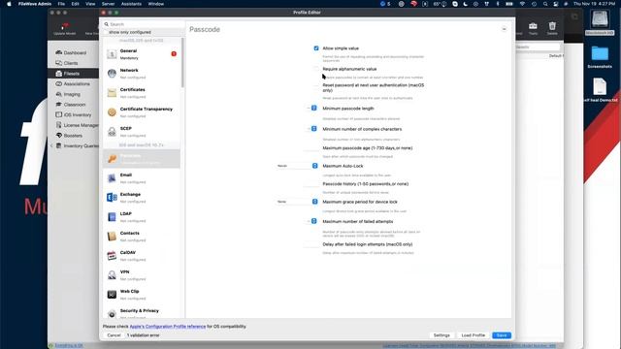Select the LDAP payload icon
The width and height of the screenshot is (621, 349).
pyautogui.click(x=112, y=217)
